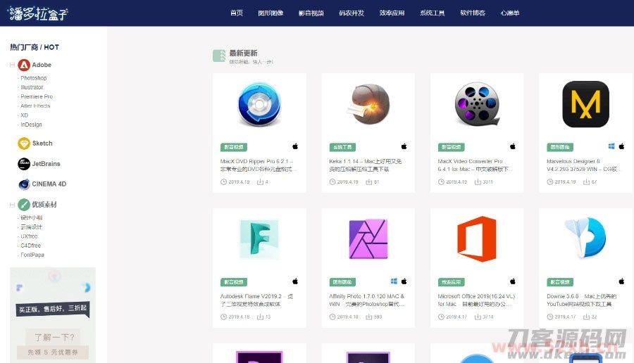634x363 pixels.
Task: Open the Downie app icon
Action: pyautogui.click(x=586, y=238)
